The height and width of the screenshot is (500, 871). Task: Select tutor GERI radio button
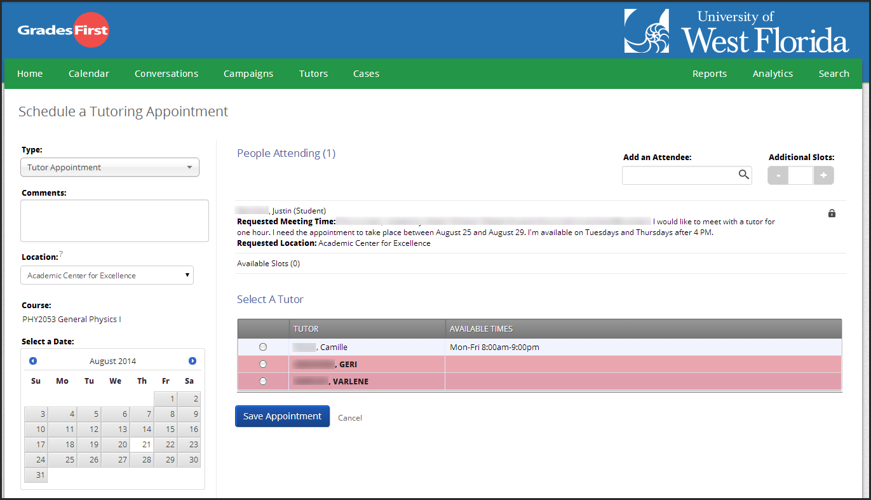pos(263,364)
